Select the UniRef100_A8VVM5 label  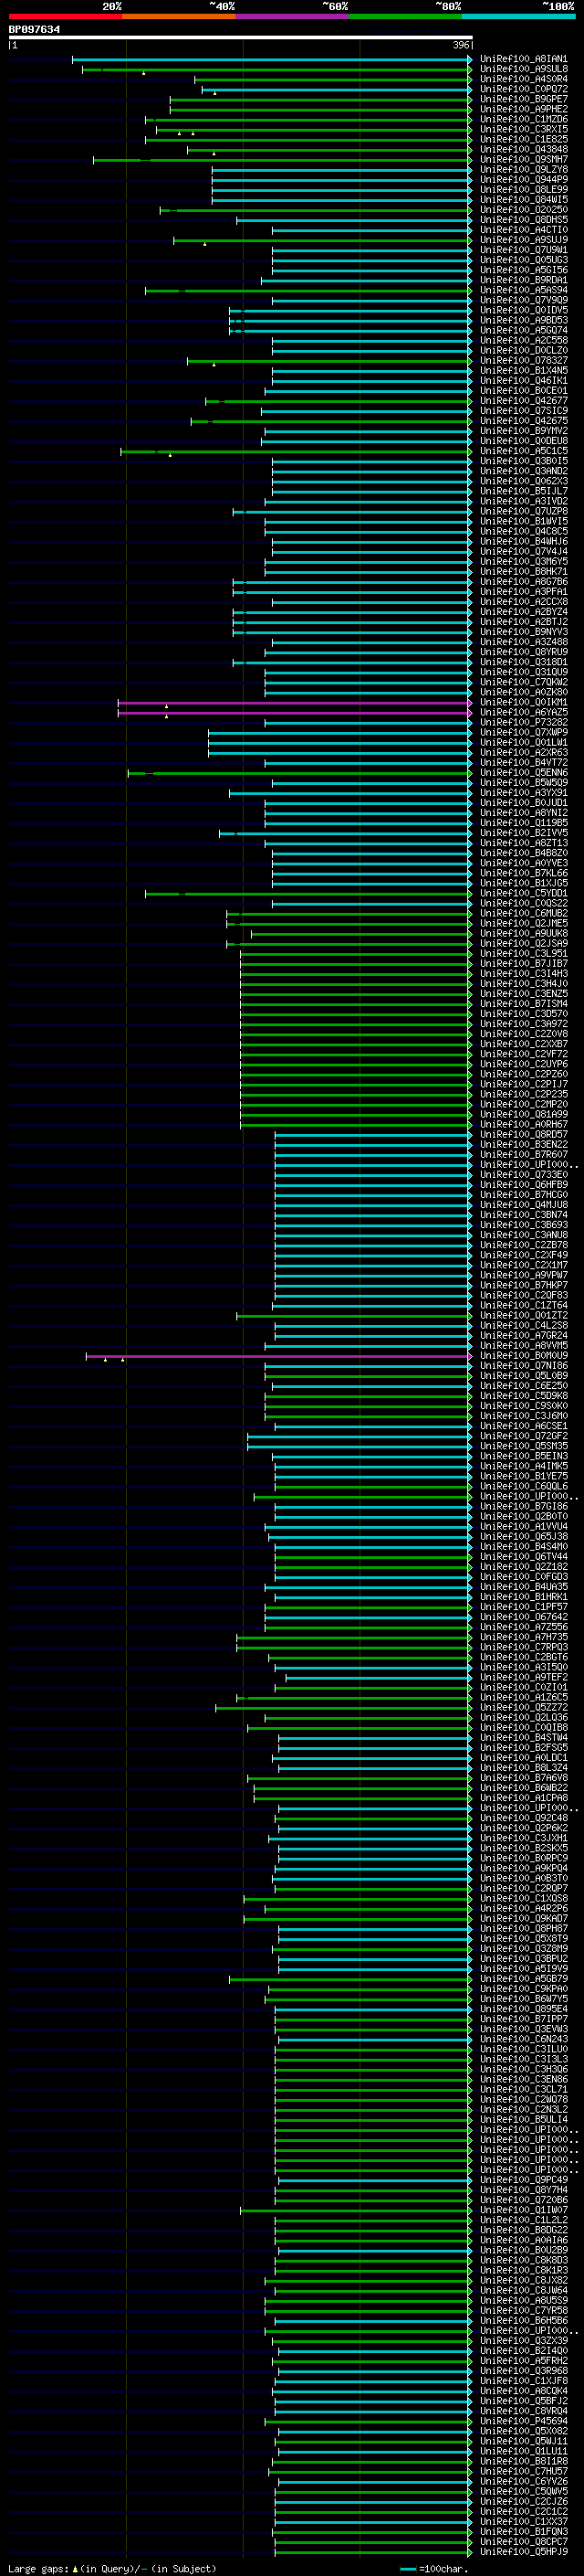click(x=523, y=1345)
